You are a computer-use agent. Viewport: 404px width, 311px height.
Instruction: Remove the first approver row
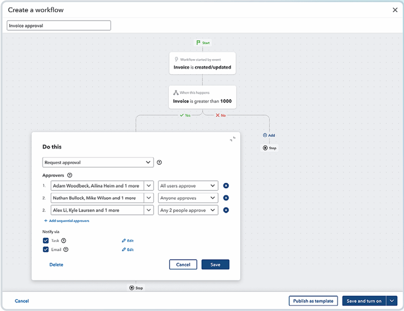tap(226, 185)
